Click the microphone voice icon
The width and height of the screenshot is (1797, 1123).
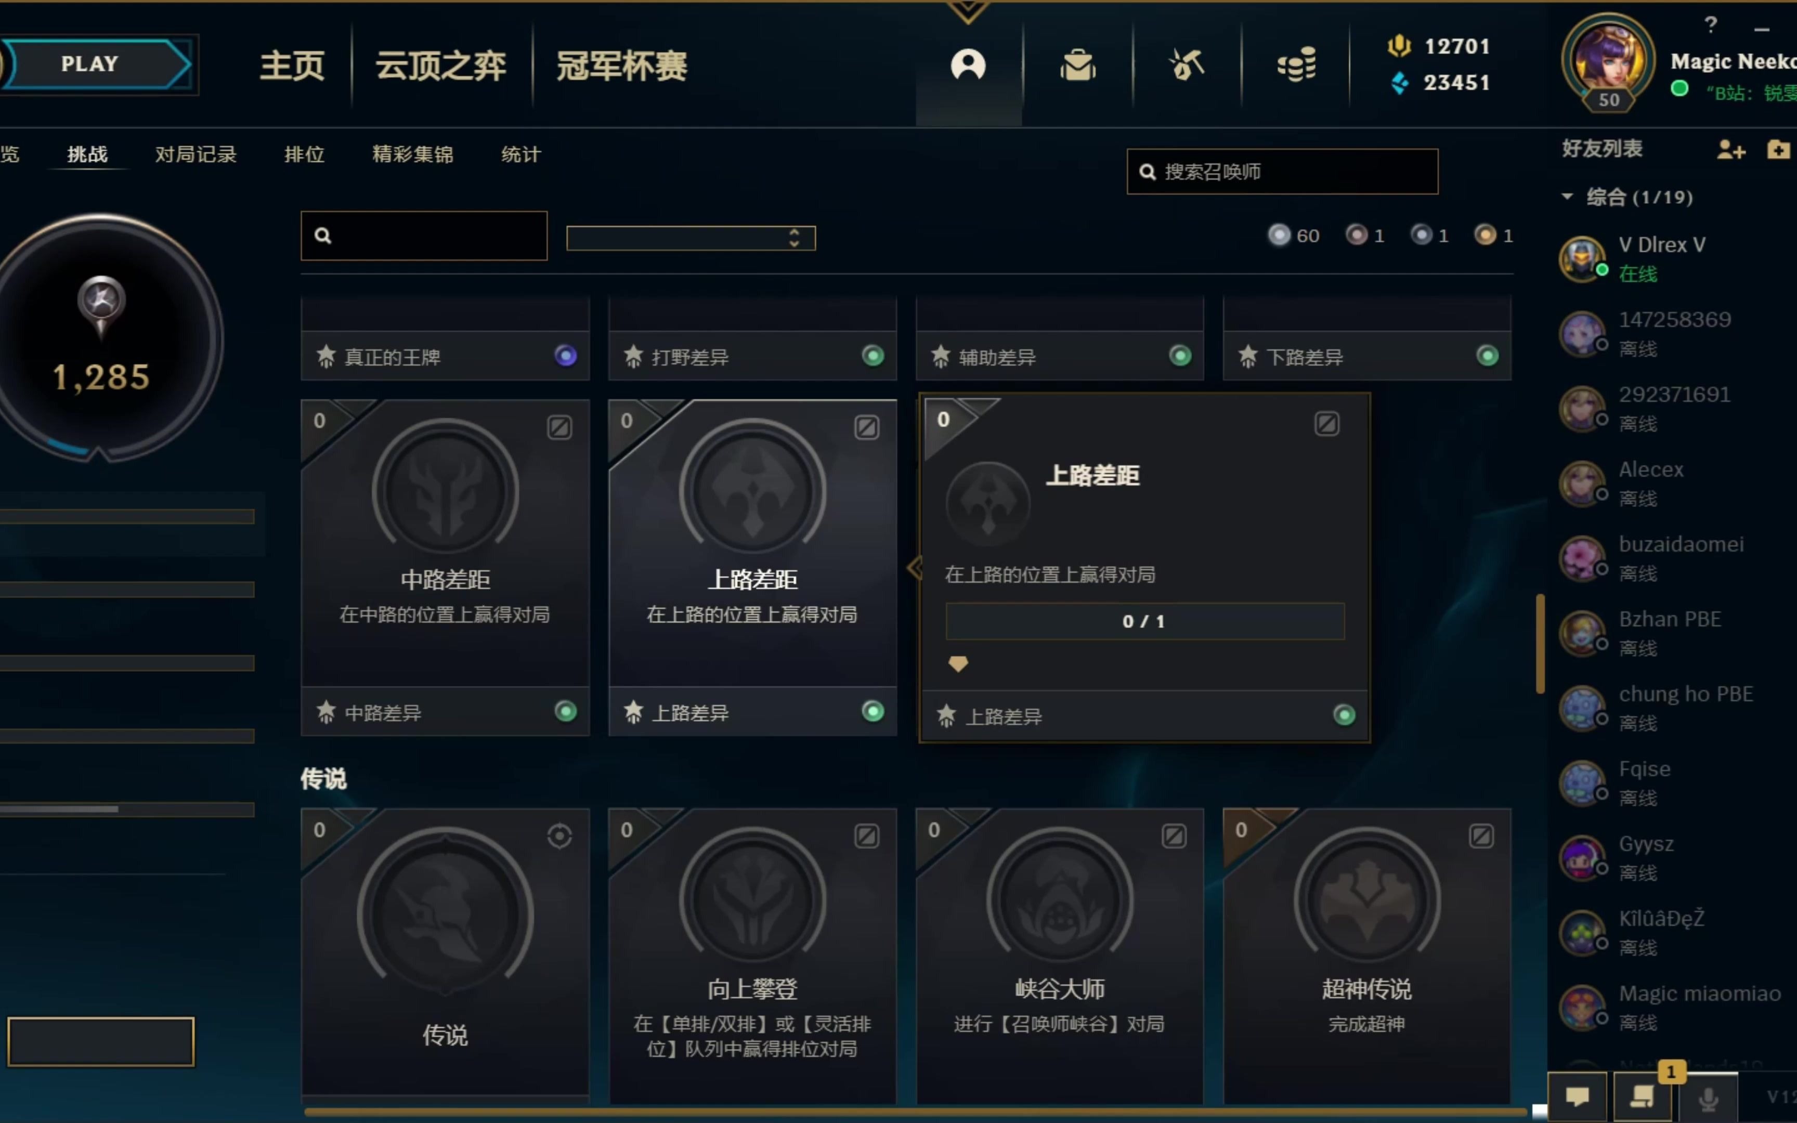1708,1098
